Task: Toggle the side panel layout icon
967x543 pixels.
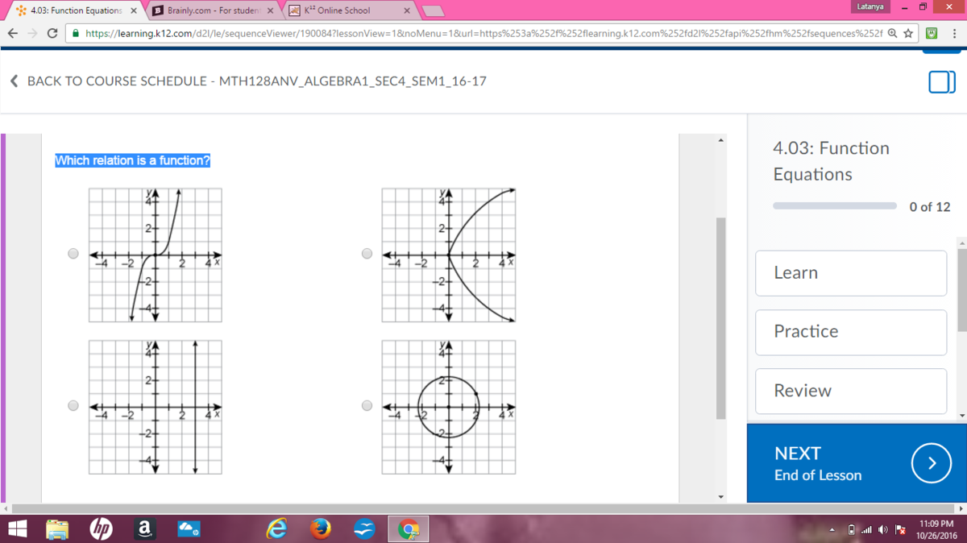Action: tap(942, 81)
